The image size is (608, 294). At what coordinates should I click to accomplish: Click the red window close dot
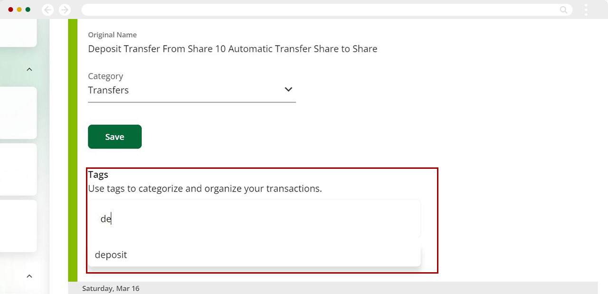click(11, 9)
